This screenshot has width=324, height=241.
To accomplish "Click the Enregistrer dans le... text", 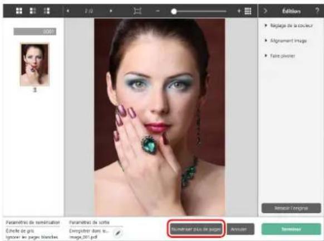I will point(89,231).
